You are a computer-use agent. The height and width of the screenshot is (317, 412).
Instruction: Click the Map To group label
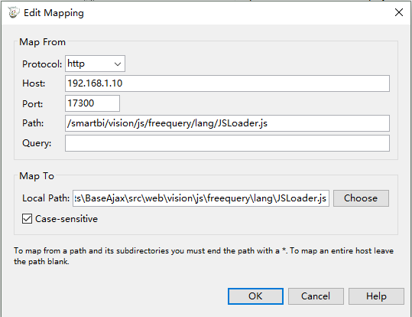[x=37, y=176]
